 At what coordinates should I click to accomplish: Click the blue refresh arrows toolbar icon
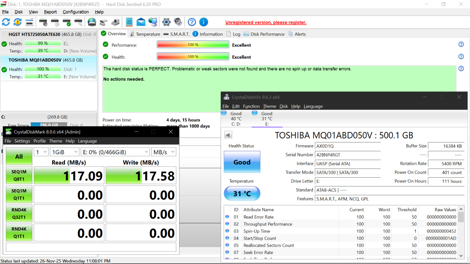(x=6, y=22)
